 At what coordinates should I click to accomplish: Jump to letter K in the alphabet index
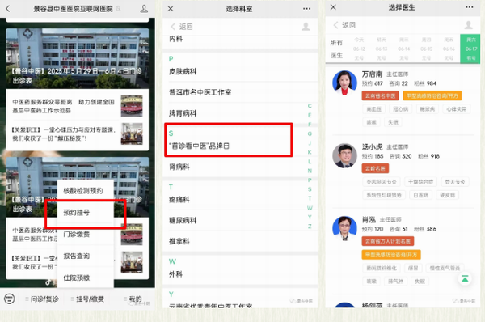coord(310,152)
